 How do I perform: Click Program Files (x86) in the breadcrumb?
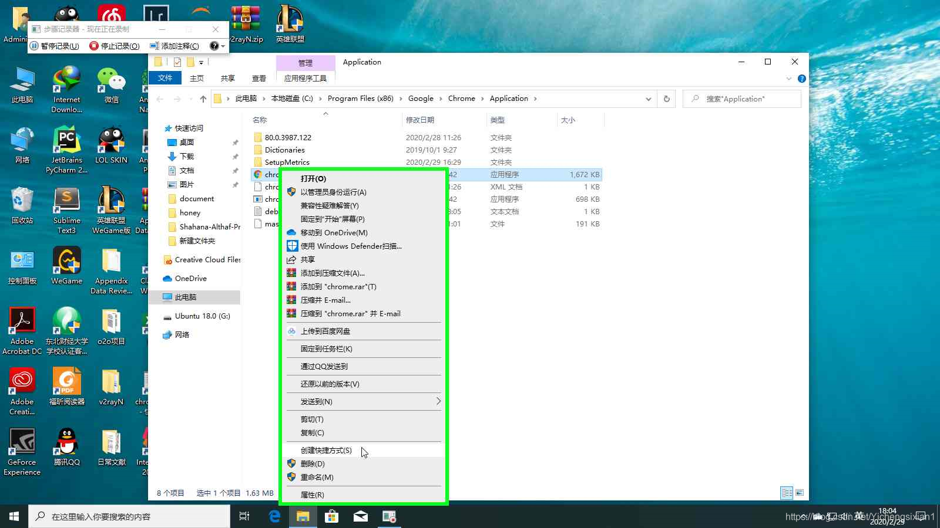(x=360, y=99)
